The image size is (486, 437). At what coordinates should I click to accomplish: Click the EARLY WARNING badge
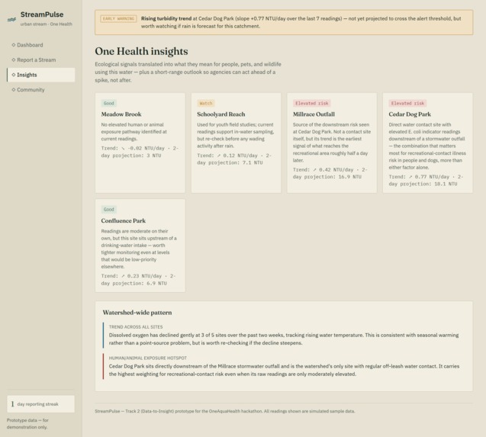(118, 18)
